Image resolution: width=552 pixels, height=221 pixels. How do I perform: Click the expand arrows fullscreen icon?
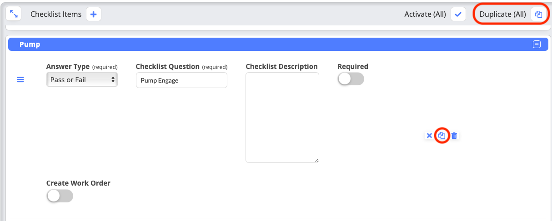14,14
